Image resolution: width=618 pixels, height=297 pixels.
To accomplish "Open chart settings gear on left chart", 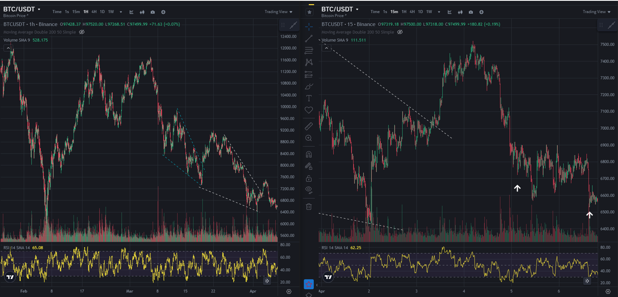I will click(289, 292).
